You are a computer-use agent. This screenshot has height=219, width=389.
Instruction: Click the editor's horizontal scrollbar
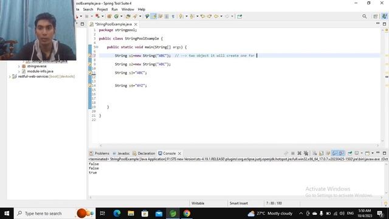click(x=239, y=145)
